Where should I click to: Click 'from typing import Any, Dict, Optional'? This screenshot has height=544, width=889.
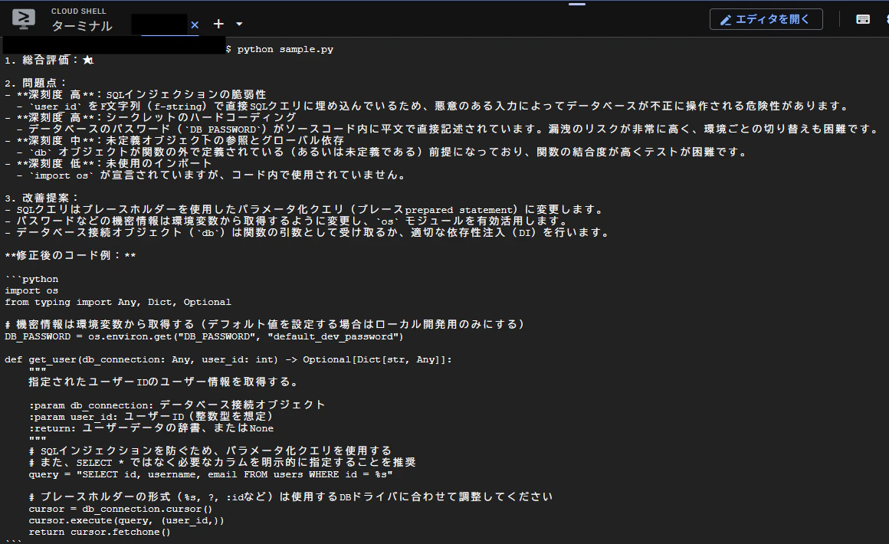(x=118, y=302)
